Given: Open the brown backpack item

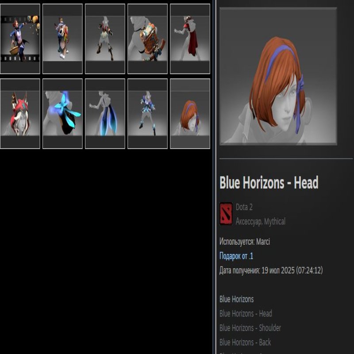Looking at the screenshot, I should pyautogui.click(x=147, y=39).
